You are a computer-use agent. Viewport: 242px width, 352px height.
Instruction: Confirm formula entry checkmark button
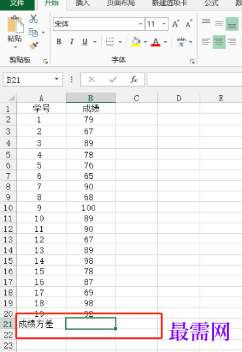coord(113,80)
